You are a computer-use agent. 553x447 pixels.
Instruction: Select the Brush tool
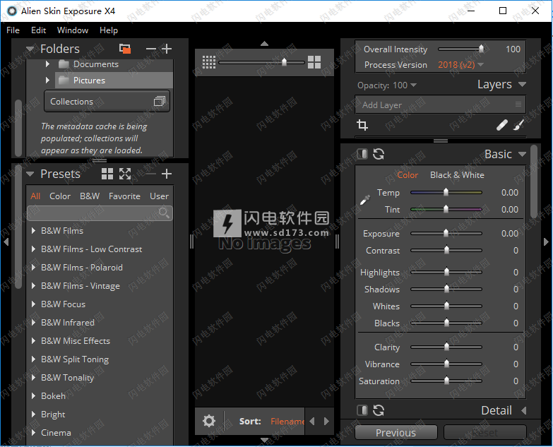[518, 125]
